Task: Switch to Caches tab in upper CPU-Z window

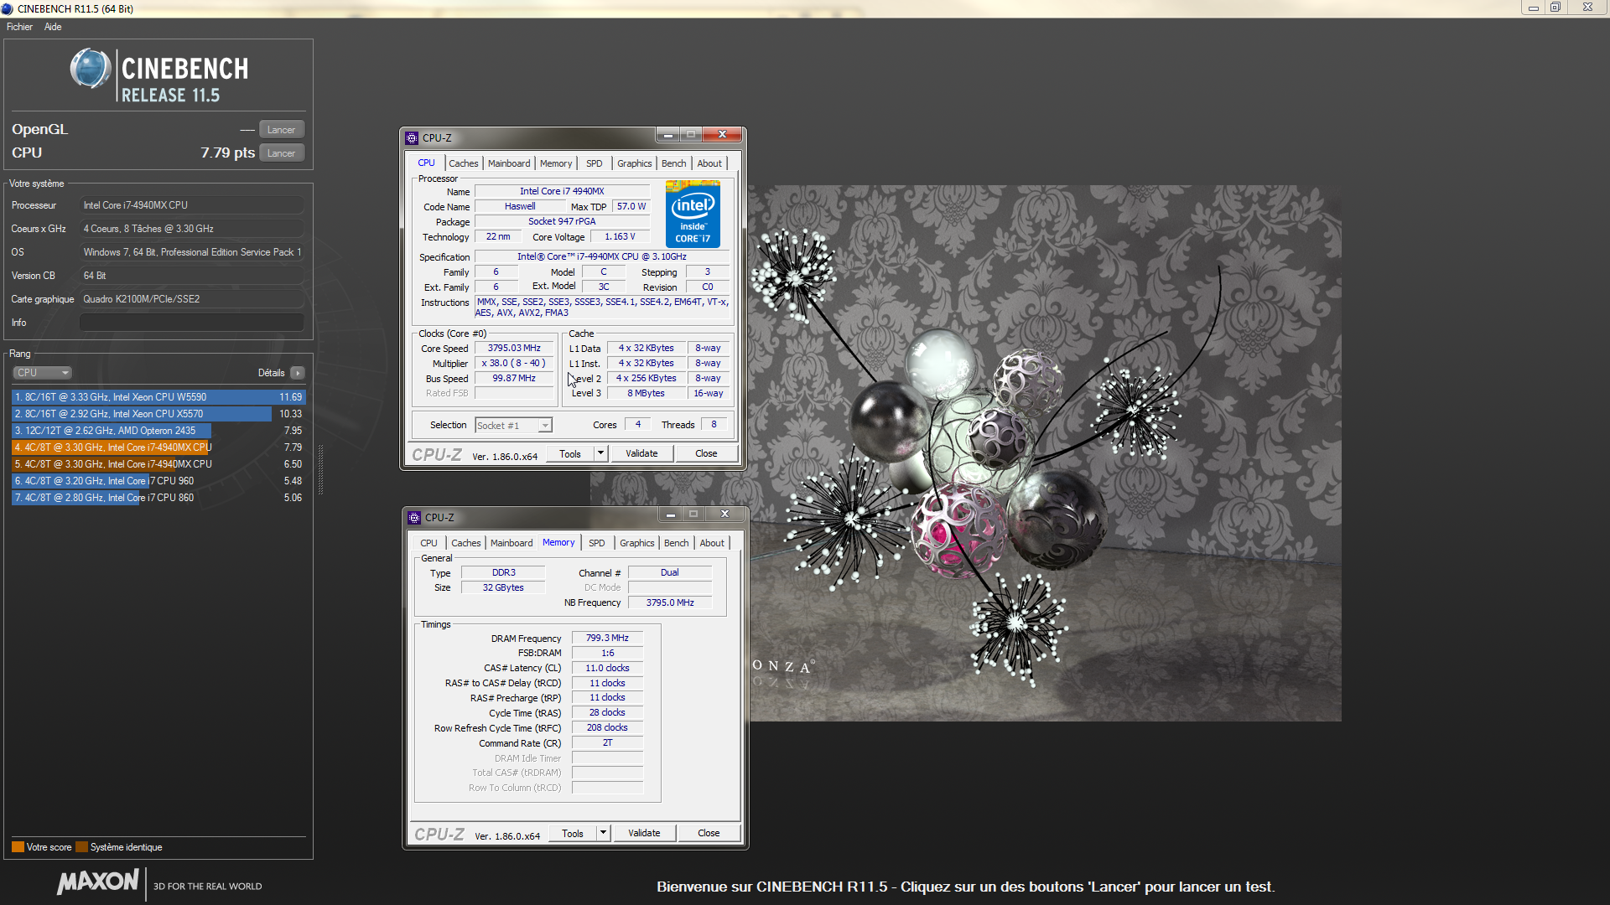Action: pos(463,163)
